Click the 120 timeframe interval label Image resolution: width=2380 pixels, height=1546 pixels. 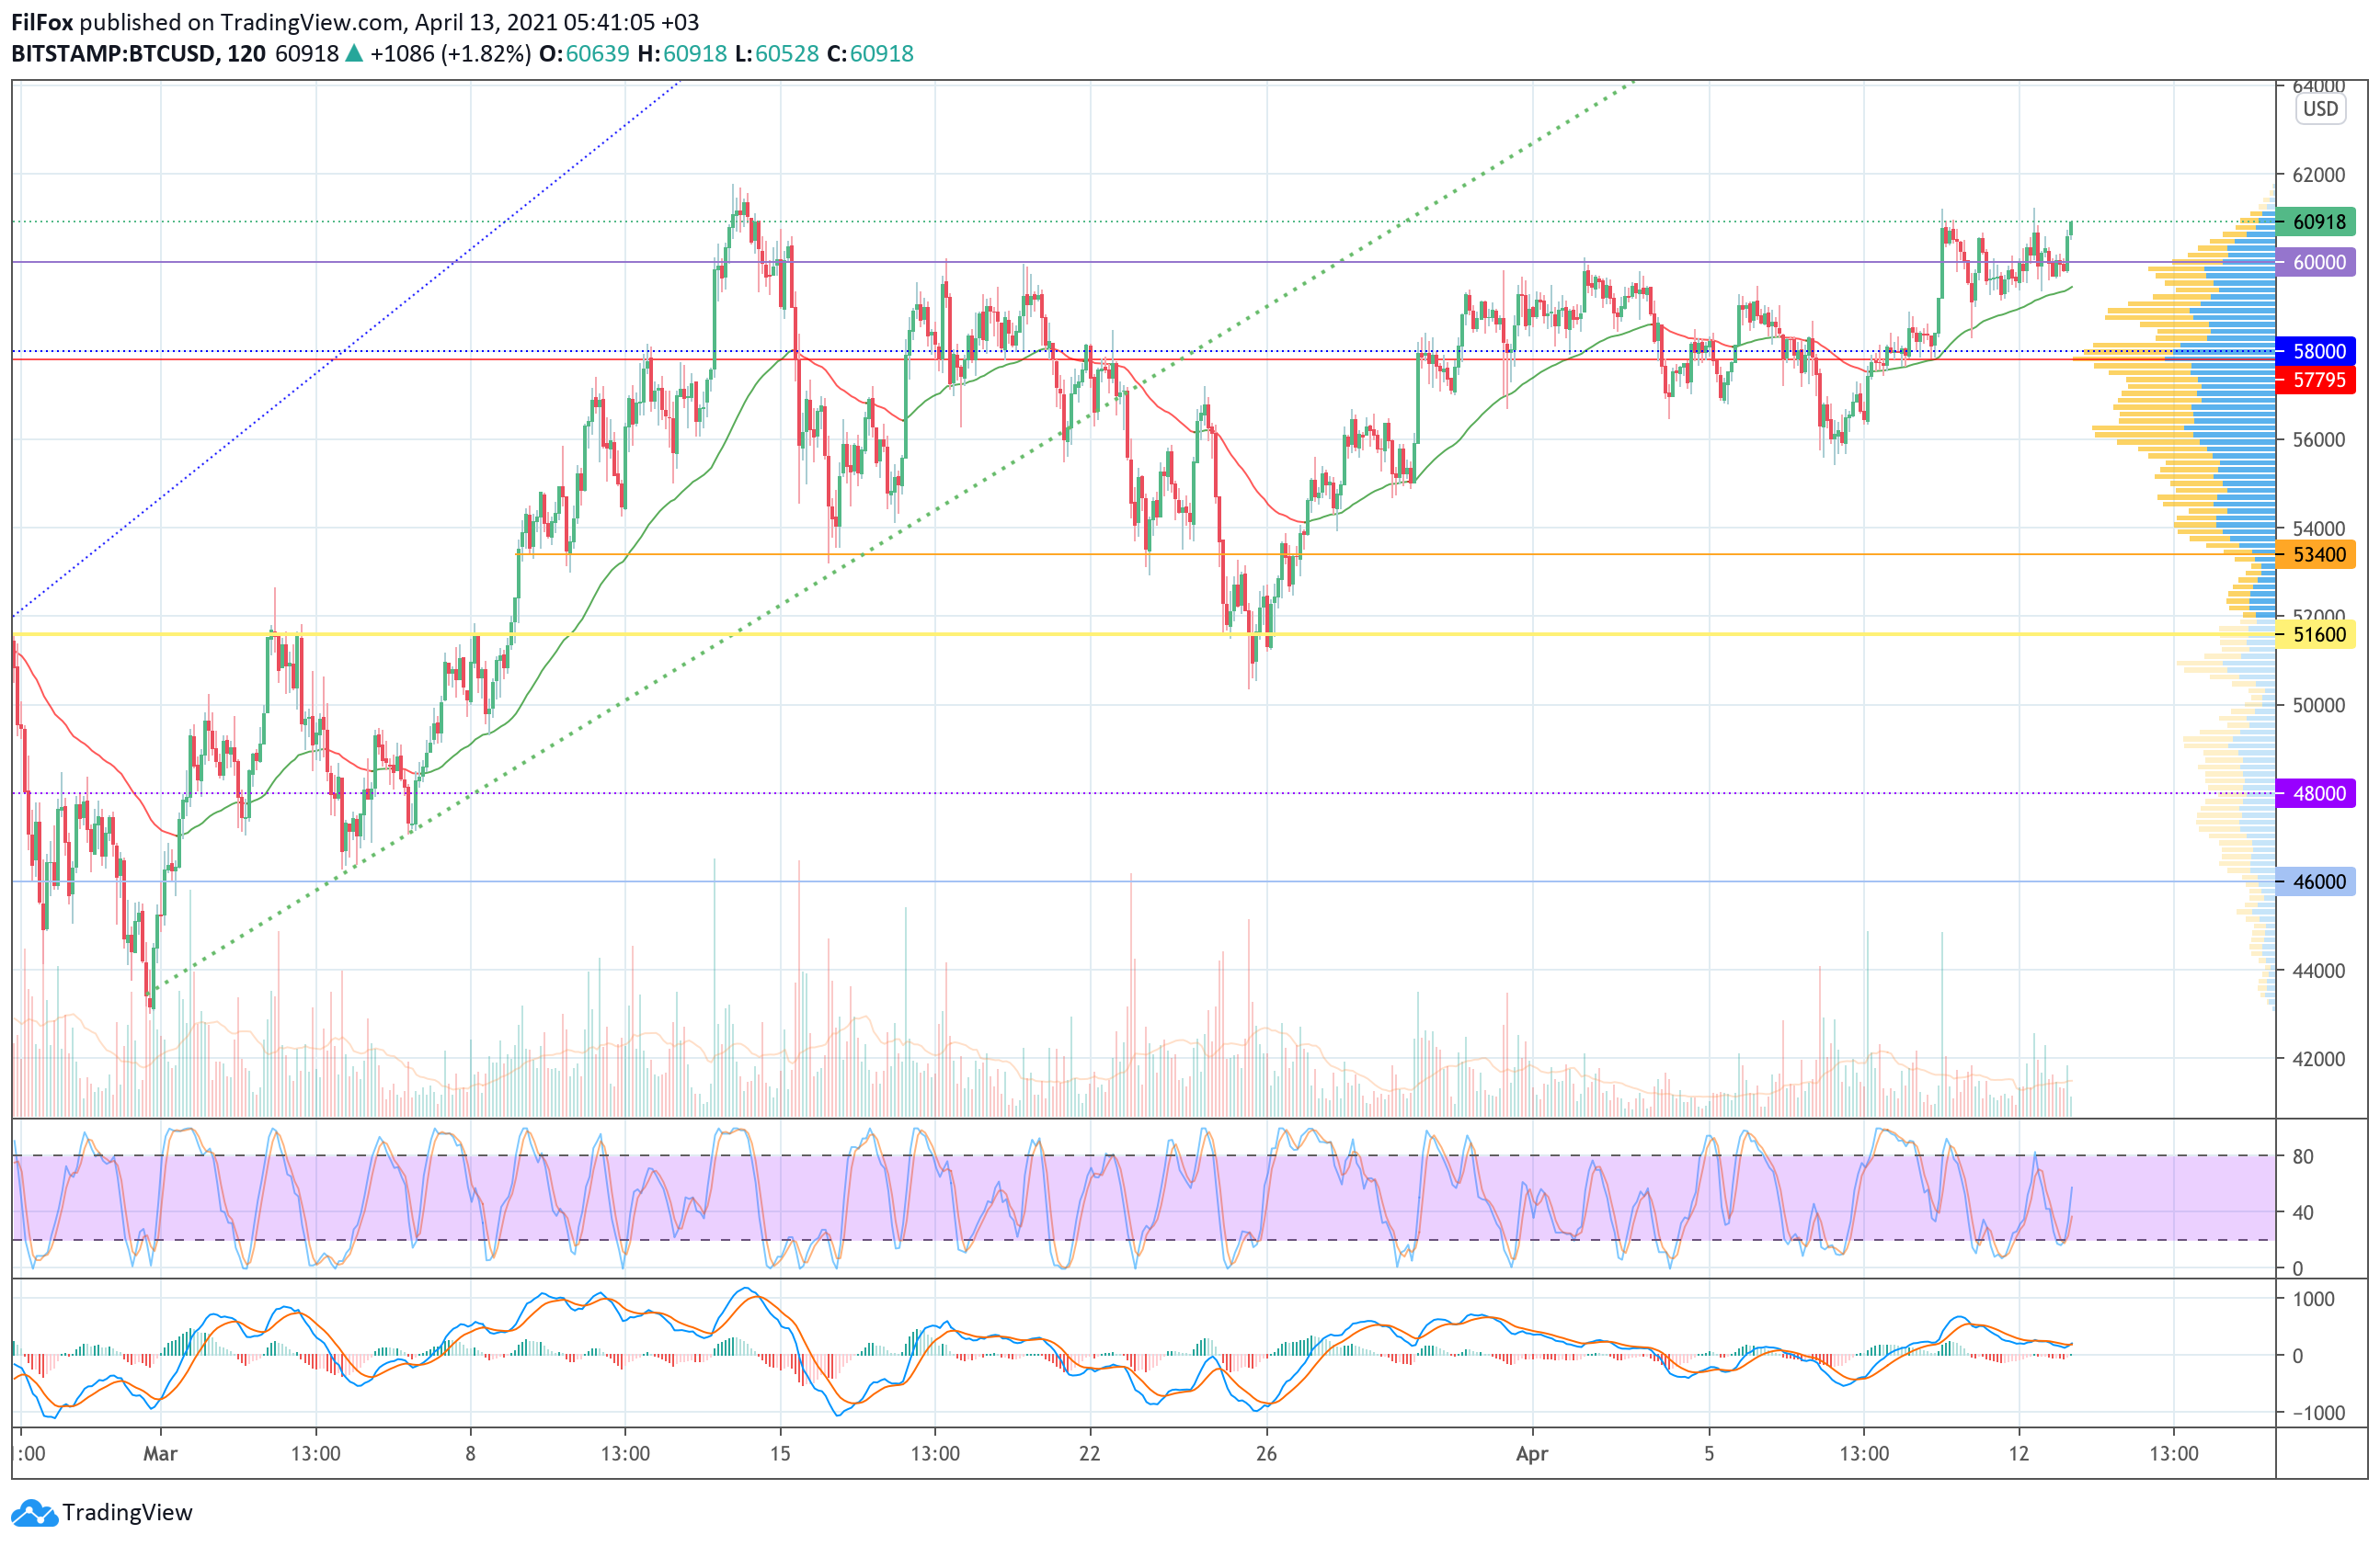[246, 54]
